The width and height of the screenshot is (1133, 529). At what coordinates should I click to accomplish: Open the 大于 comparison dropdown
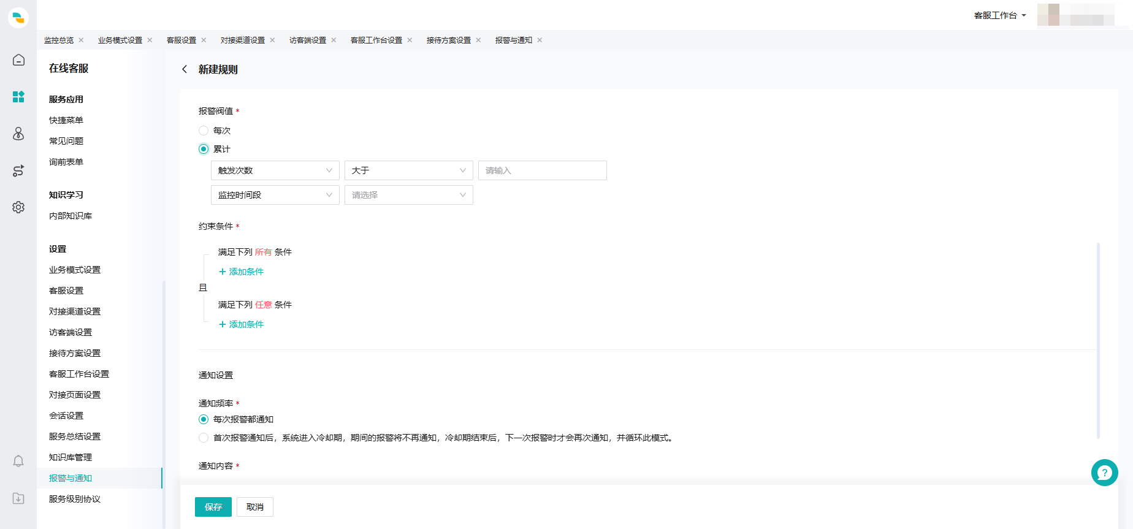pos(409,170)
